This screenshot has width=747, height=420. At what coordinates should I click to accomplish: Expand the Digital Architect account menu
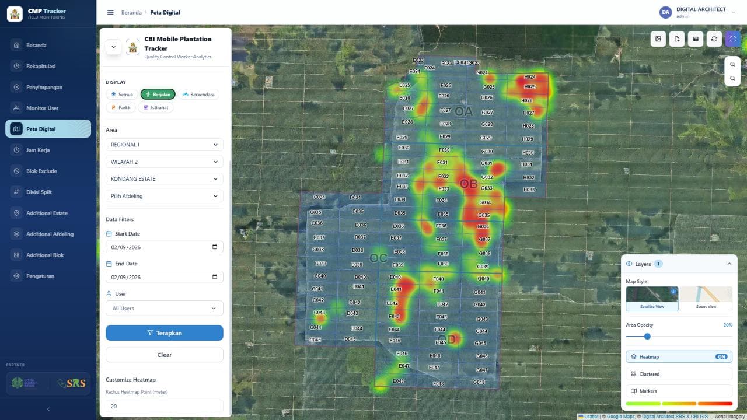pos(733,12)
